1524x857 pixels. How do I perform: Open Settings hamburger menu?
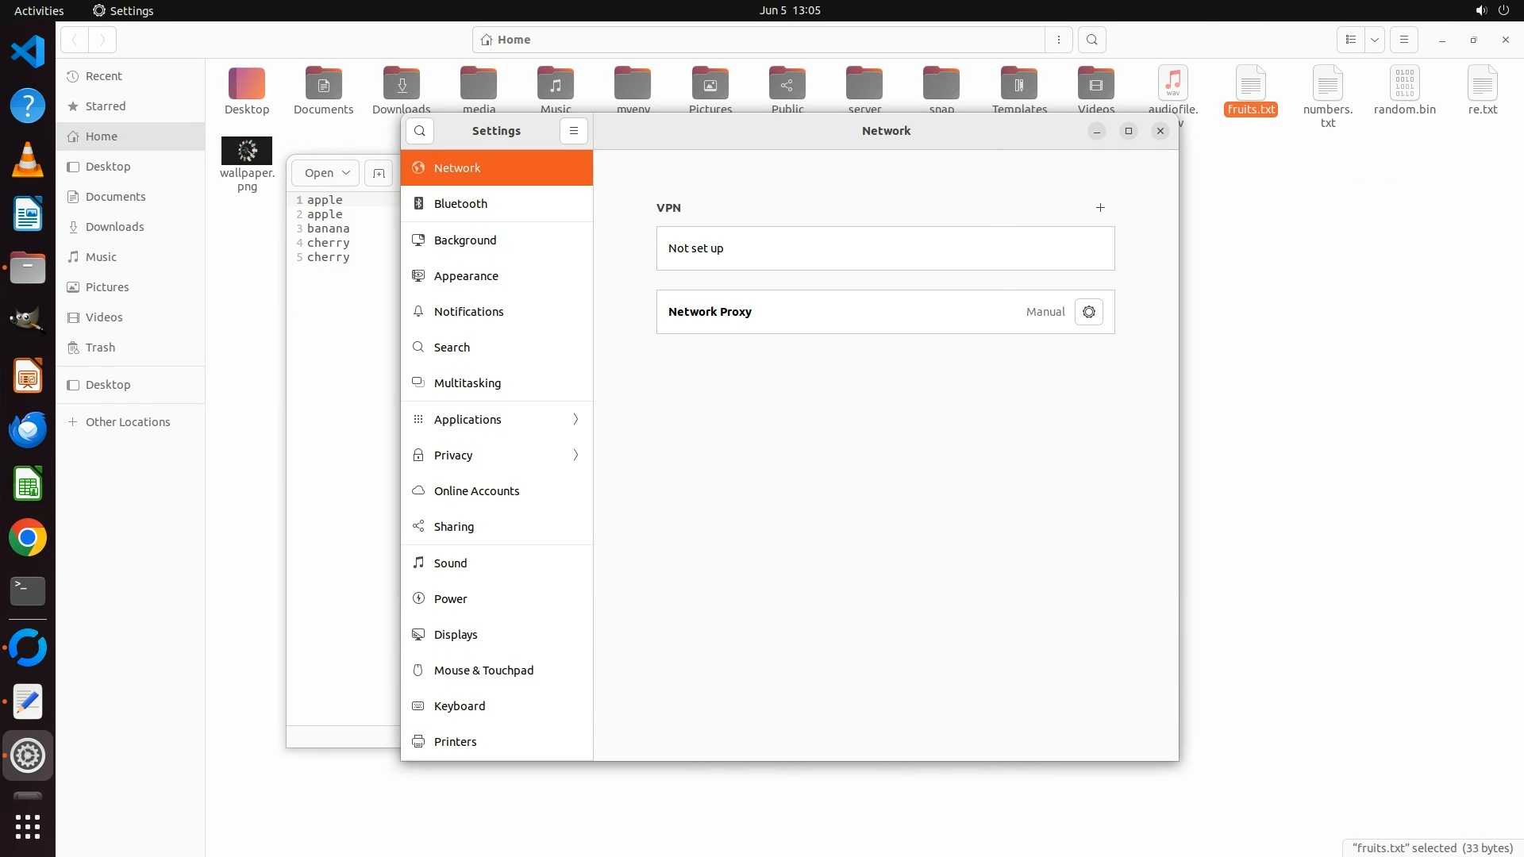574,131
